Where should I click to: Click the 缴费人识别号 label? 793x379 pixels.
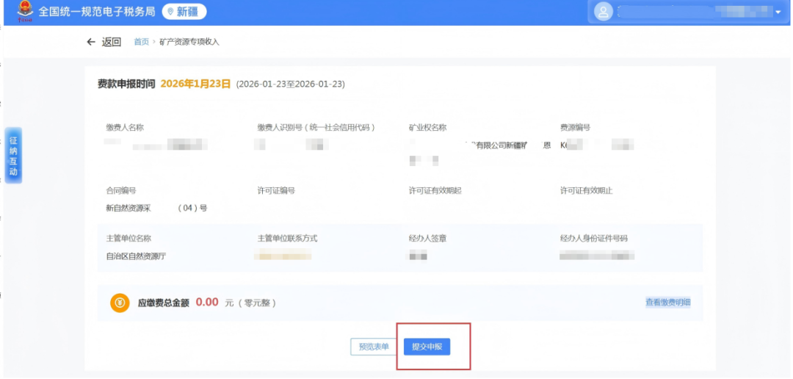click(316, 128)
